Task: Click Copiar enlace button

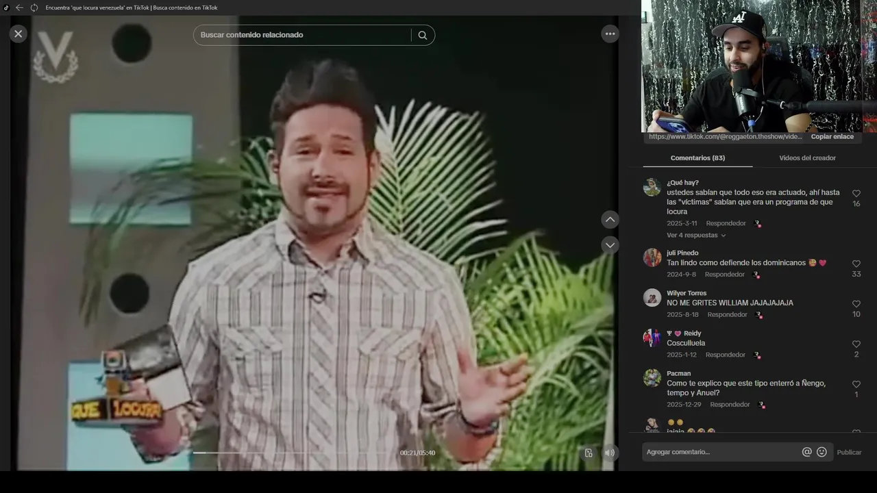Action: point(832,137)
